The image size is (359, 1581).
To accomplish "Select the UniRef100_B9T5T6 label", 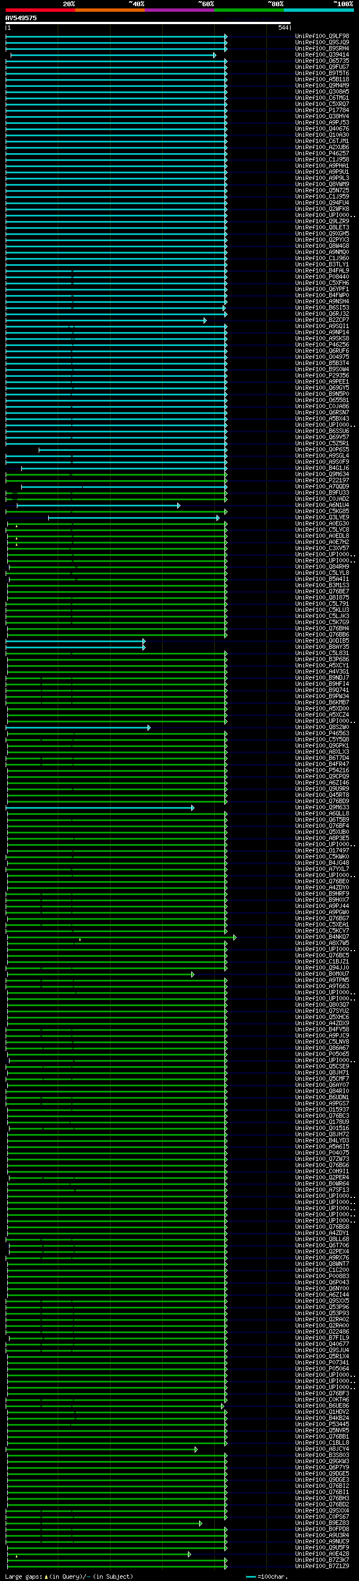I will [x=321, y=73].
